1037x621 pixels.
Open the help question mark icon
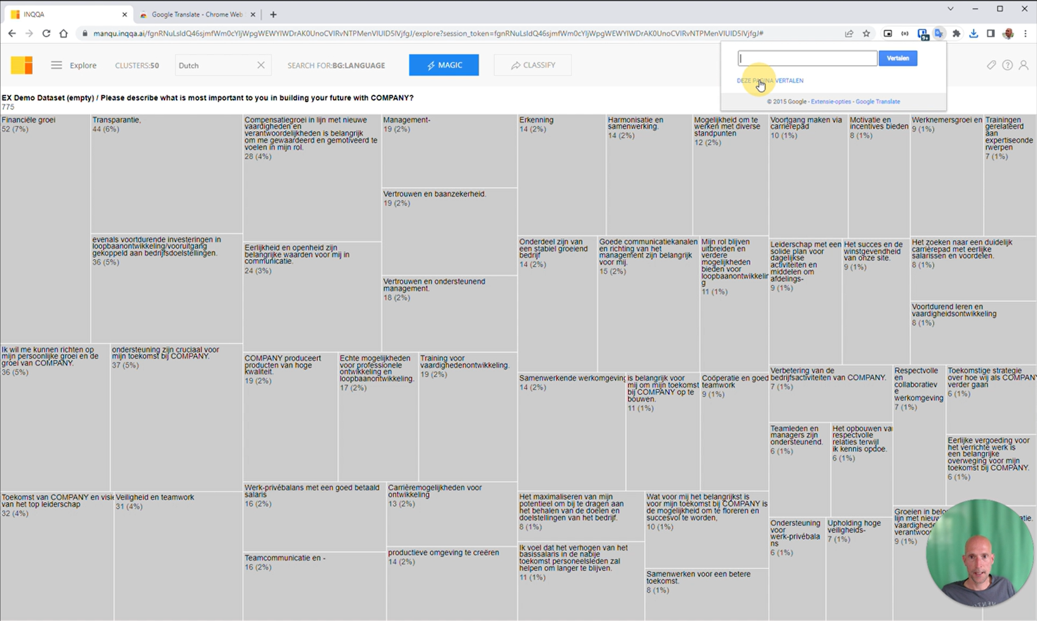coord(1008,65)
